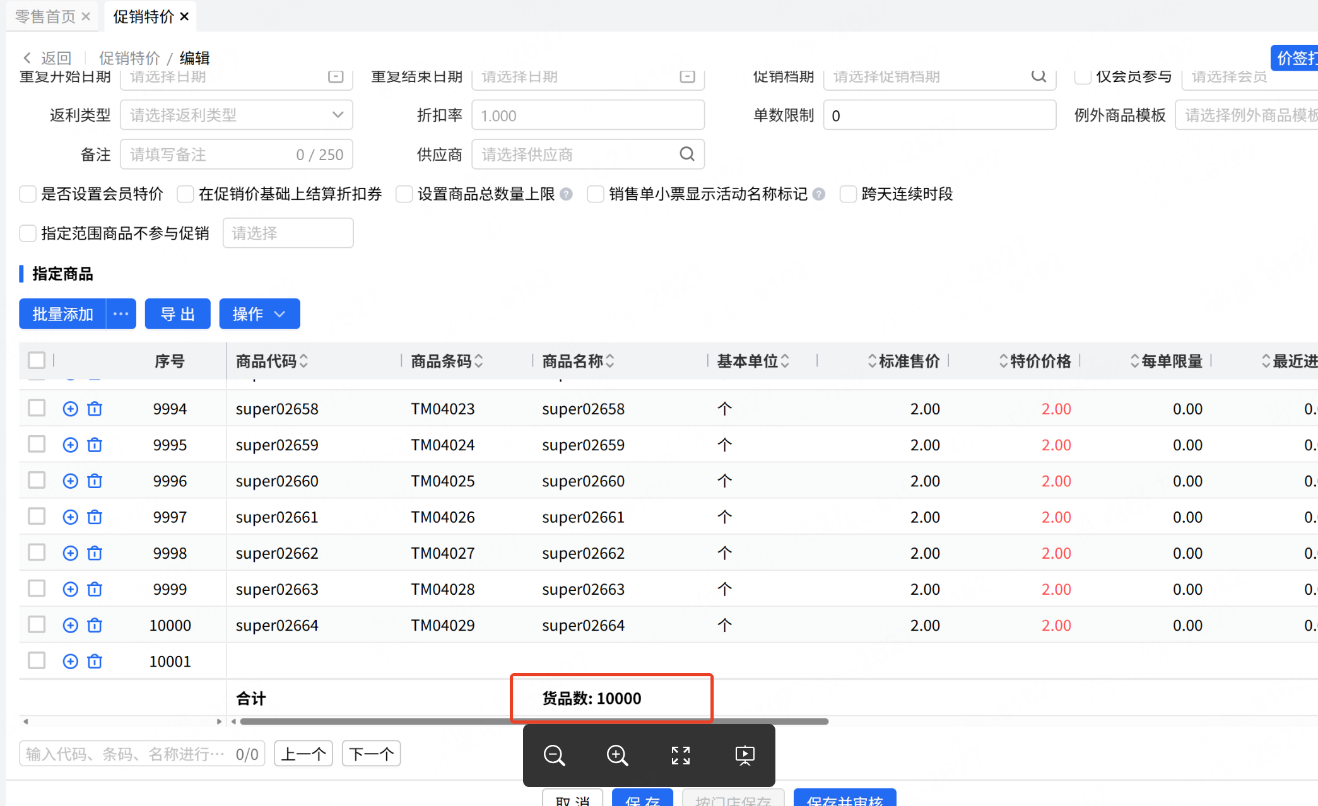Click help icon beside 设置商品总数量上限
Viewport: 1318px width, 806px height.
point(566,194)
